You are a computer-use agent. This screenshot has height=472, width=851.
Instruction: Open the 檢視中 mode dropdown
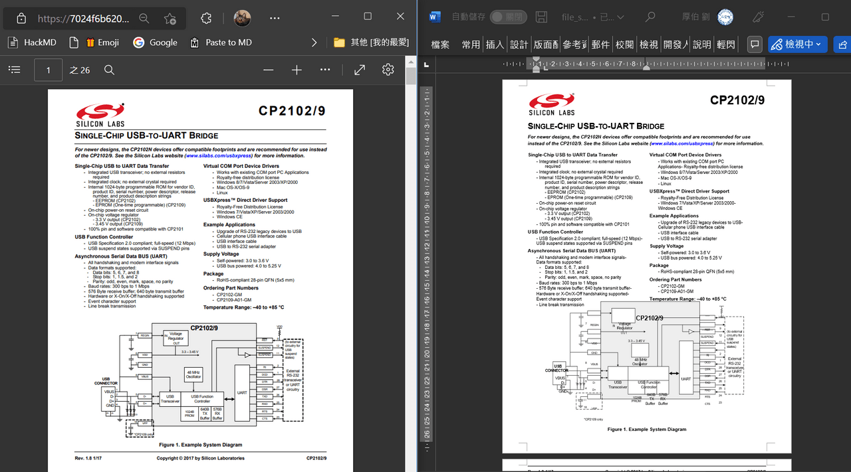(x=798, y=44)
